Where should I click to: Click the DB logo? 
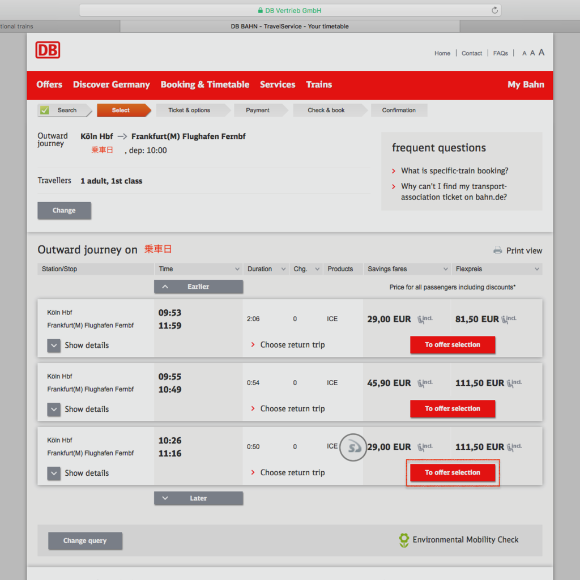coord(48,50)
